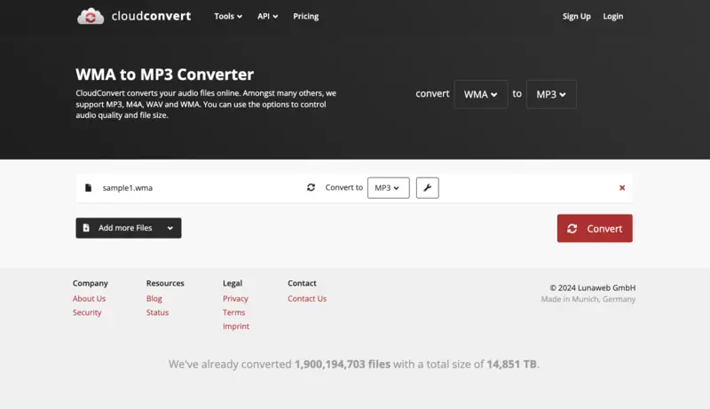710x409 pixels.
Task: Click the Sign Up link
Action: (576, 16)
